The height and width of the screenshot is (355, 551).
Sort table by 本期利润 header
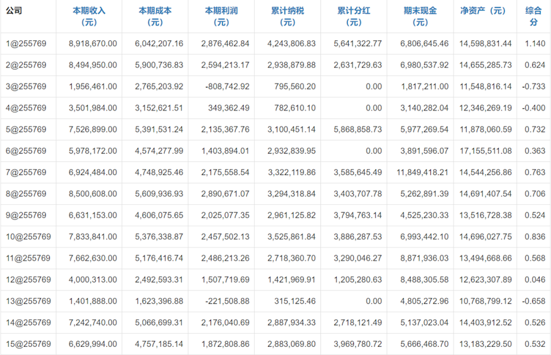221,17
